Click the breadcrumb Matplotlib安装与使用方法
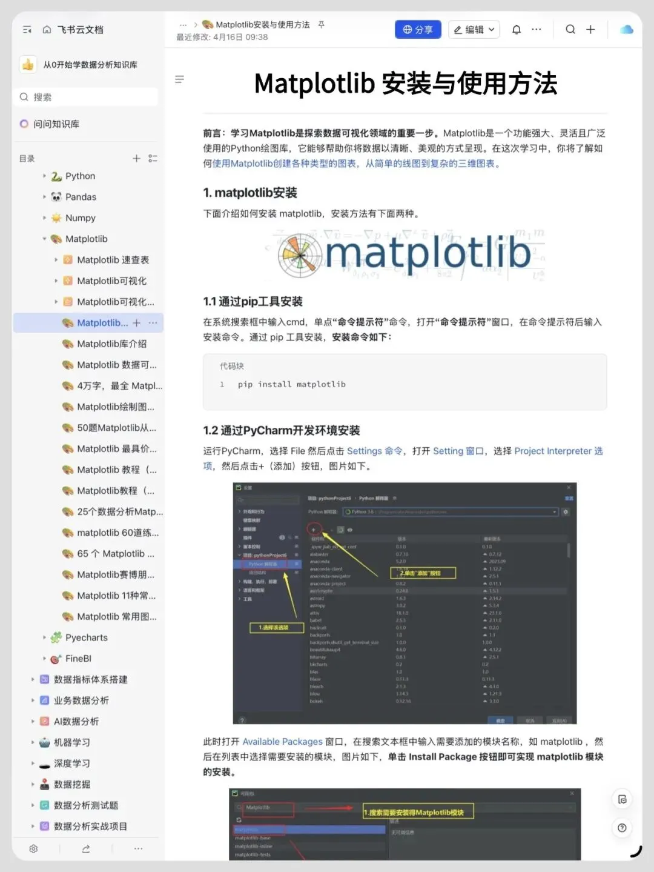 click(x=262, y=25)
